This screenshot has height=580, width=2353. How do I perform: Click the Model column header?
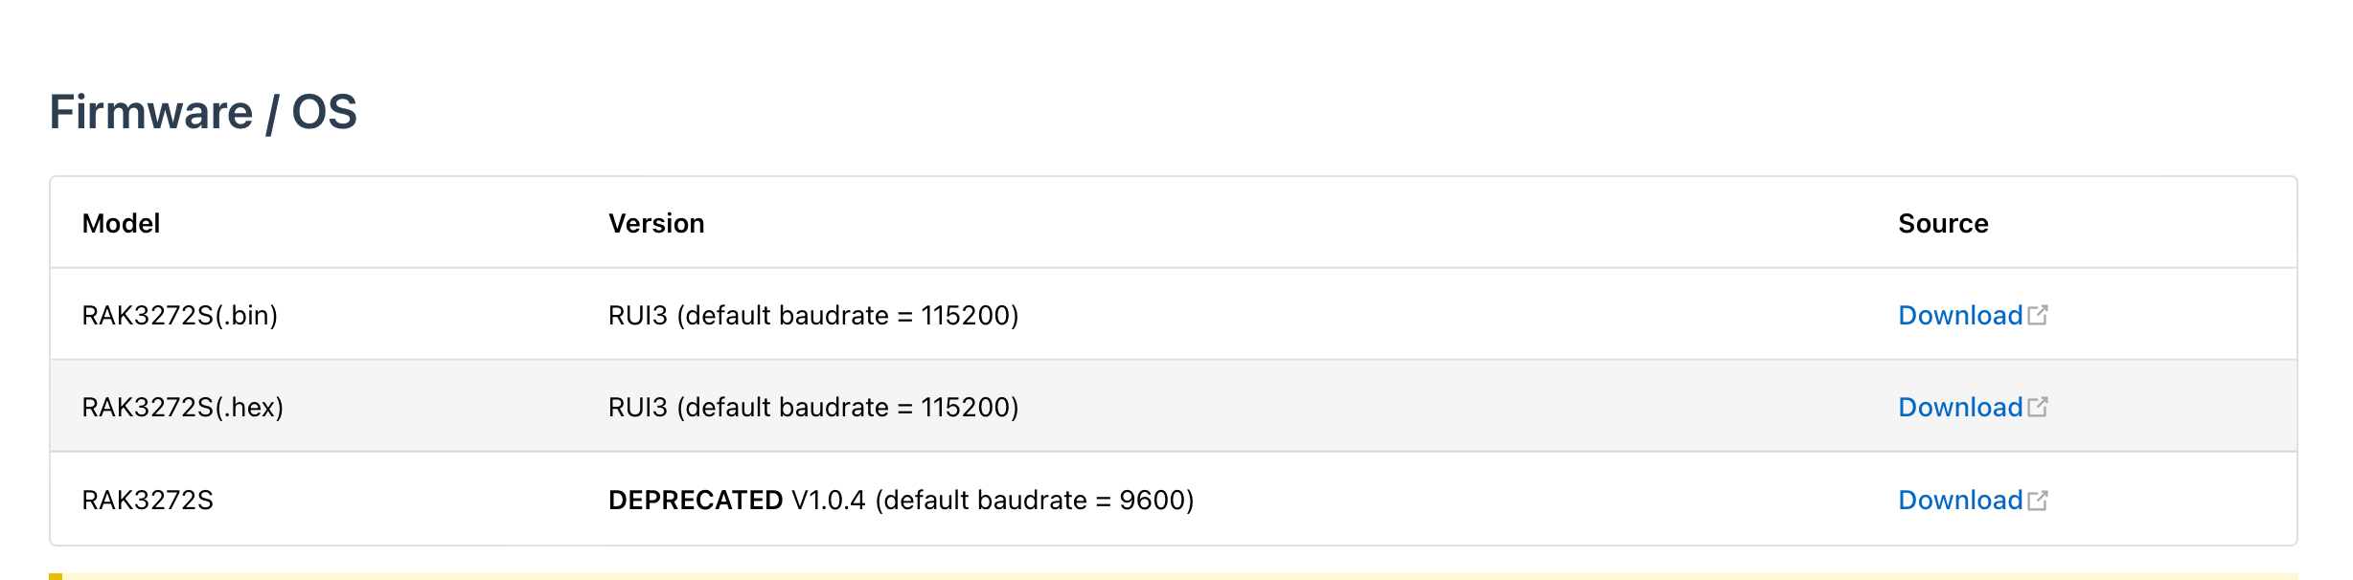pos(121,223)
